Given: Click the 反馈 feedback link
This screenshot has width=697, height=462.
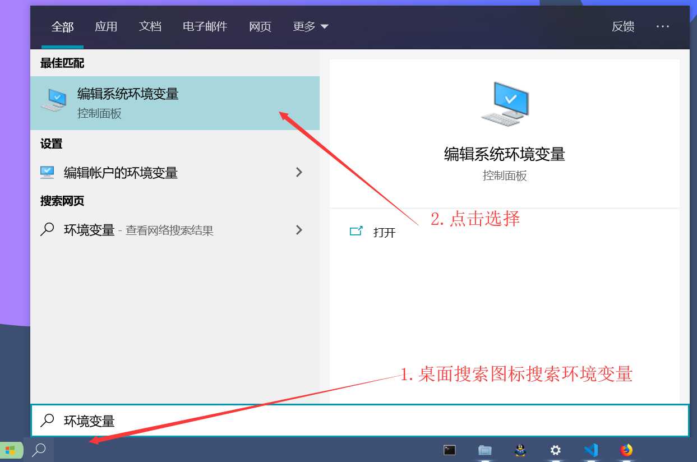Looking at the screenshot, I should point(623,27).
